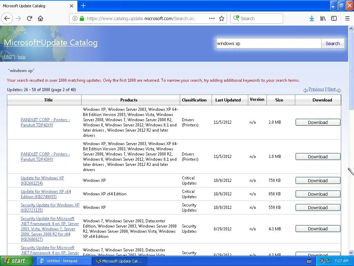Open the FAQ link

click(8, 57)
